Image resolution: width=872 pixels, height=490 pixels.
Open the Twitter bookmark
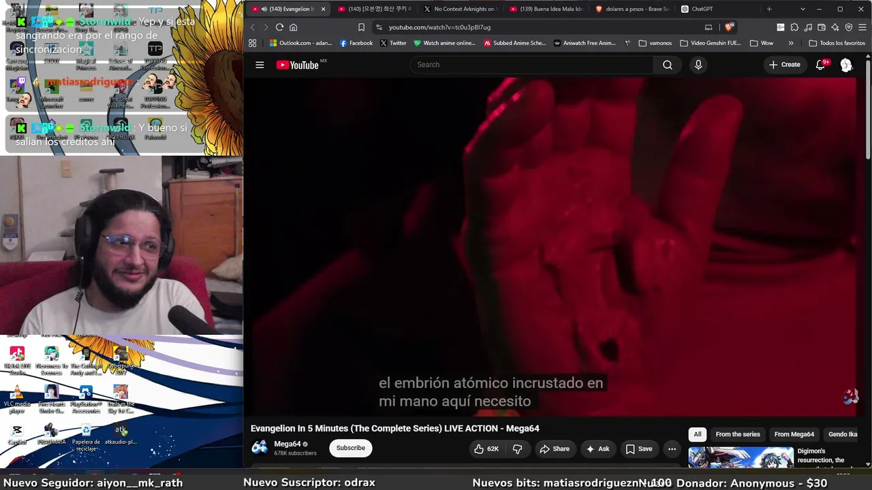[393, 43]
